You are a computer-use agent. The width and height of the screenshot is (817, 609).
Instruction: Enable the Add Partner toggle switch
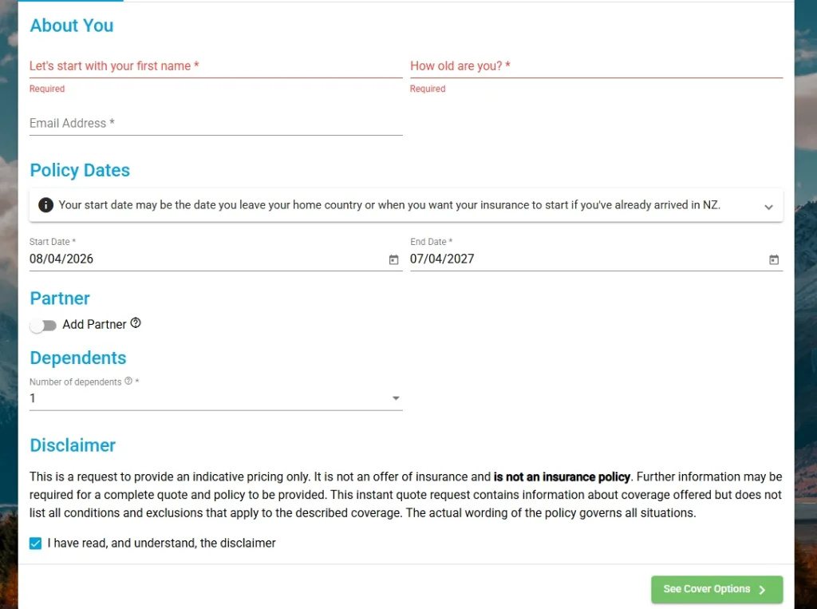pyautogui.click(x=43, y=325)
